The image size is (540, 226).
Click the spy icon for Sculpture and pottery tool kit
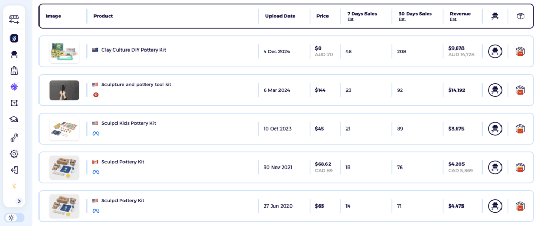495,90
